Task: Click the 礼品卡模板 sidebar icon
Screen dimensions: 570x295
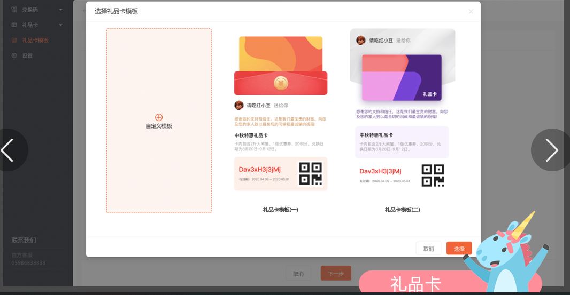Action: (14, 41)
